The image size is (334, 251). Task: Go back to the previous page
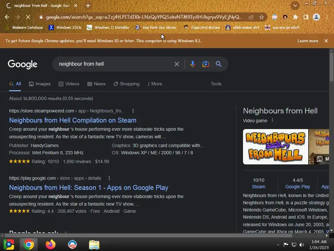pyautogui.click(x=7, y=17)
